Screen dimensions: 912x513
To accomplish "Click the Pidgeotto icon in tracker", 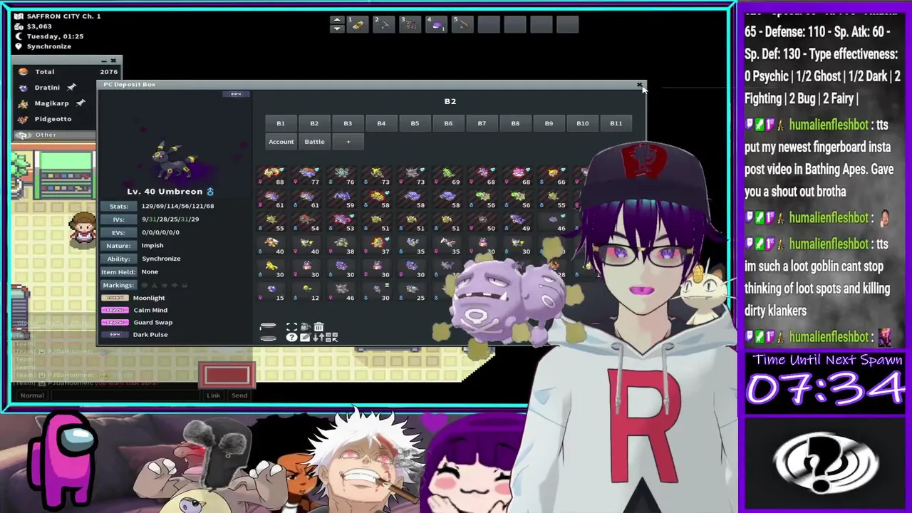I will [23, 119].
